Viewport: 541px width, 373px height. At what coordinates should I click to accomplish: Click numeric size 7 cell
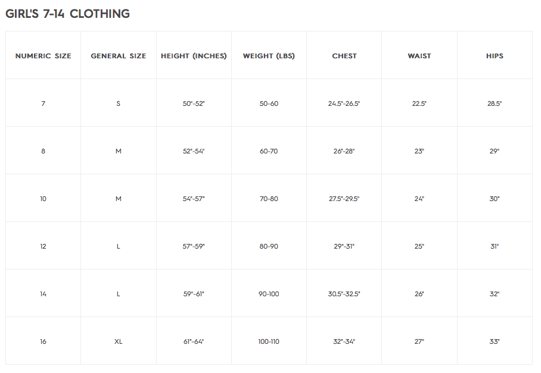pos(43,104)
